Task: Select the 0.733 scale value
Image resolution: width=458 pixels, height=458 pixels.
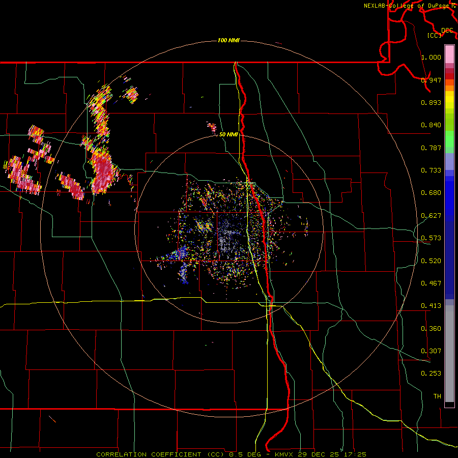Action: [x=431, y=170]
